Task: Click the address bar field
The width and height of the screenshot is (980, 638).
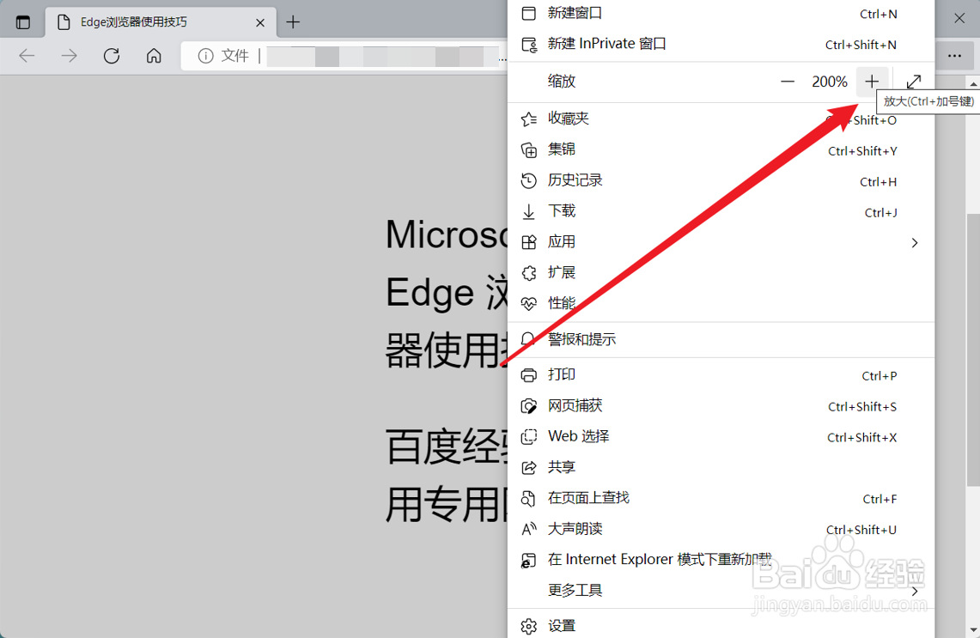Action: pyautogui.click(x=344, y=56)
